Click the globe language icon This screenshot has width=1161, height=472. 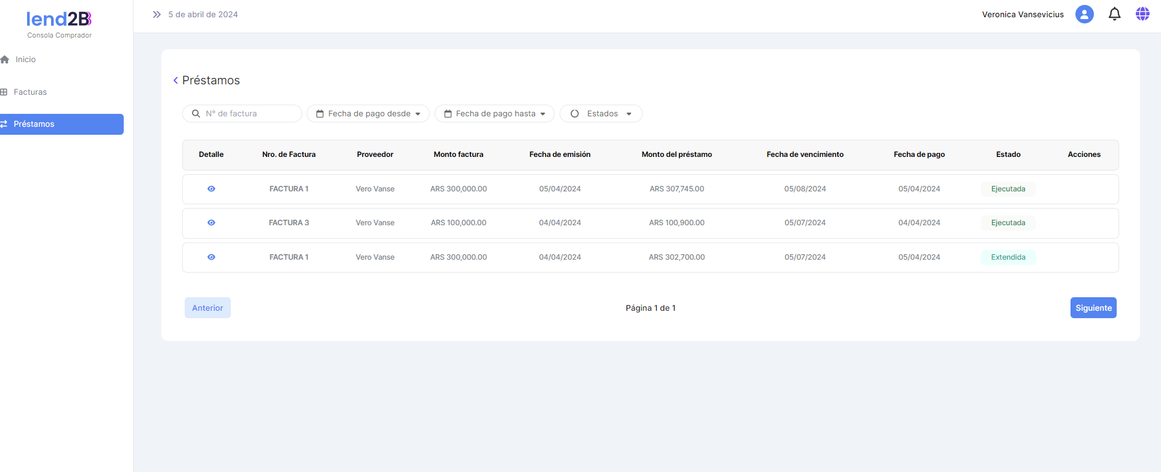[x=1143, y=14]
